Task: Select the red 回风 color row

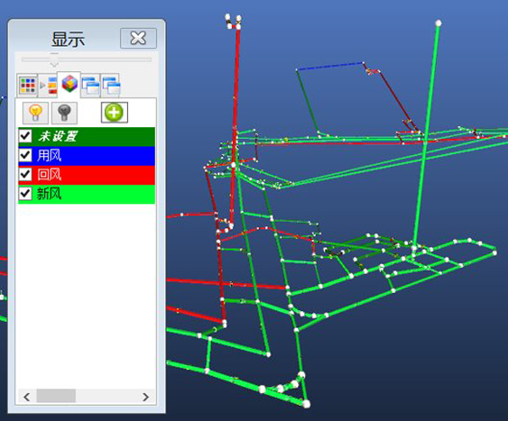Action: 87,175
